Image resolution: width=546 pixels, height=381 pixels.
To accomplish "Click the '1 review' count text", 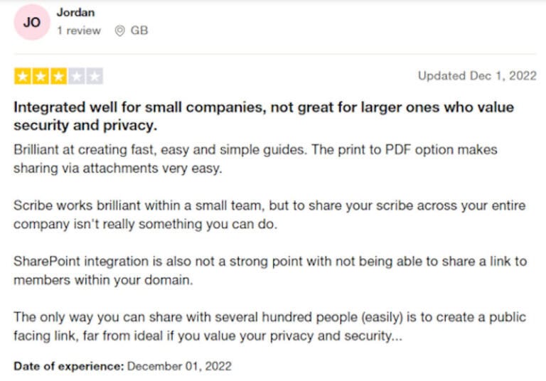I will pyautogui.click(x=79, y=31).
